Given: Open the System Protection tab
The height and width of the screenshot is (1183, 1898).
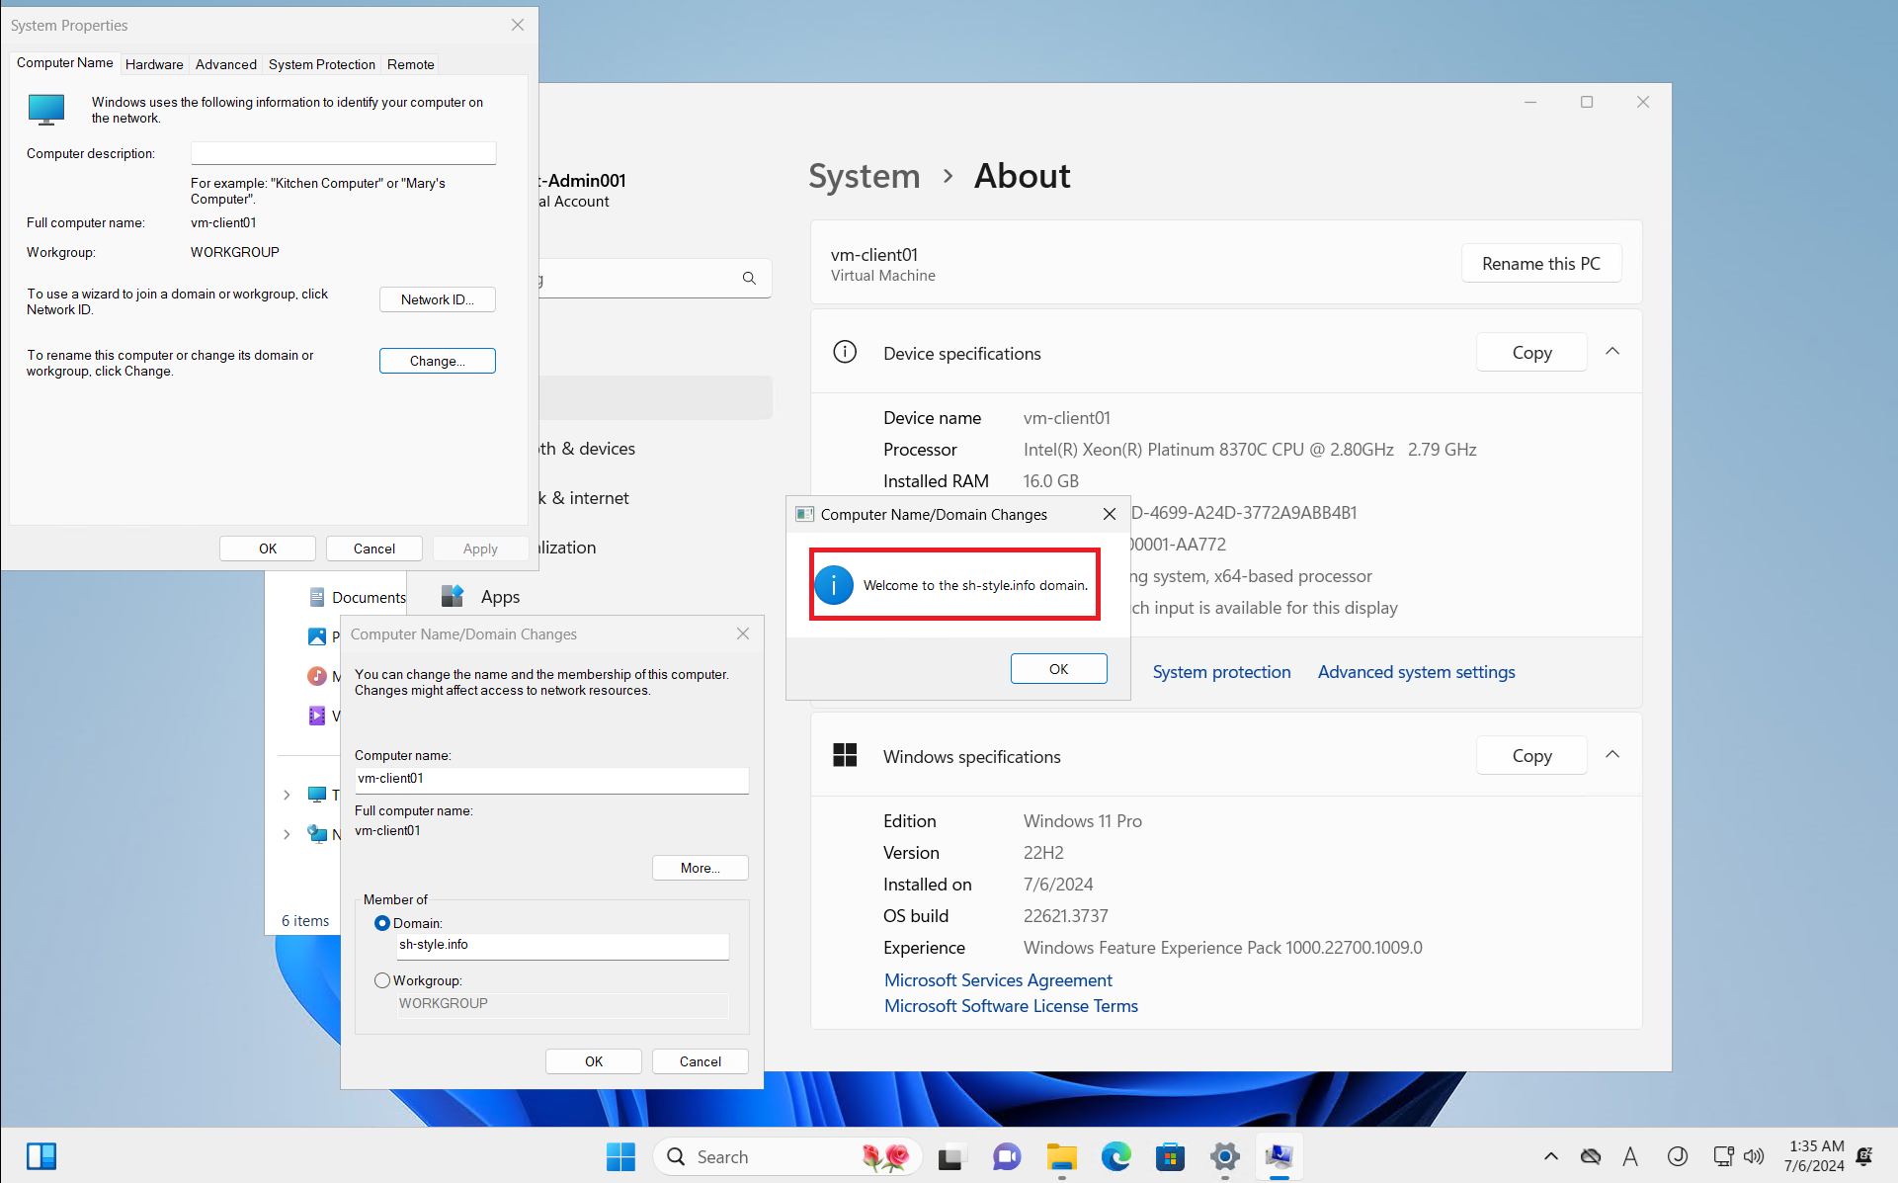Looking at the screenshot, I should point(321,64).
